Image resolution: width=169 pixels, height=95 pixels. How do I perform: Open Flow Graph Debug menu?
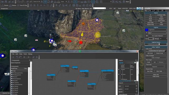point(30,54)
